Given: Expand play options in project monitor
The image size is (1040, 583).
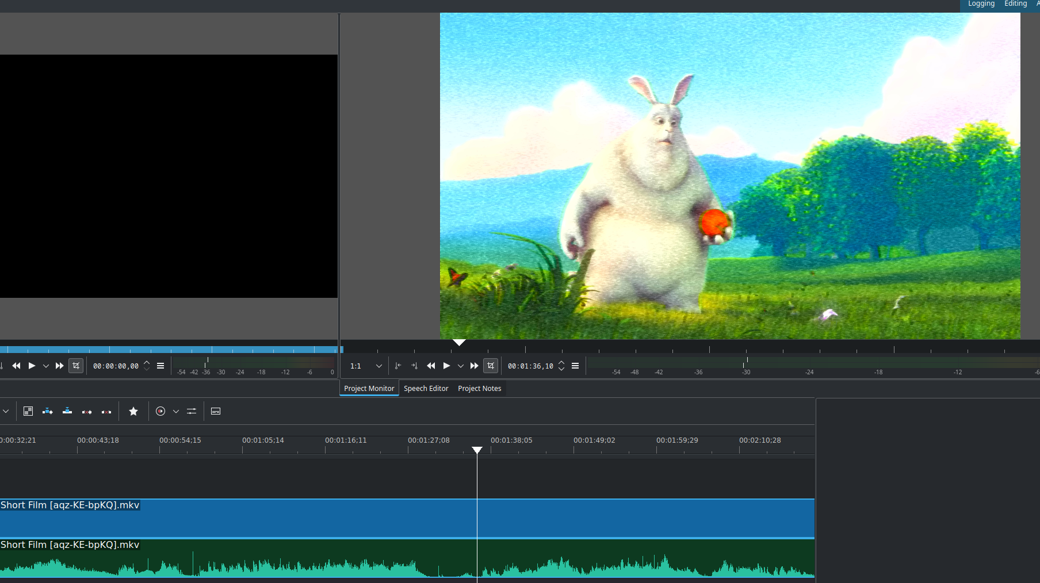Looking at the screenshot, I should pos(461,366).
